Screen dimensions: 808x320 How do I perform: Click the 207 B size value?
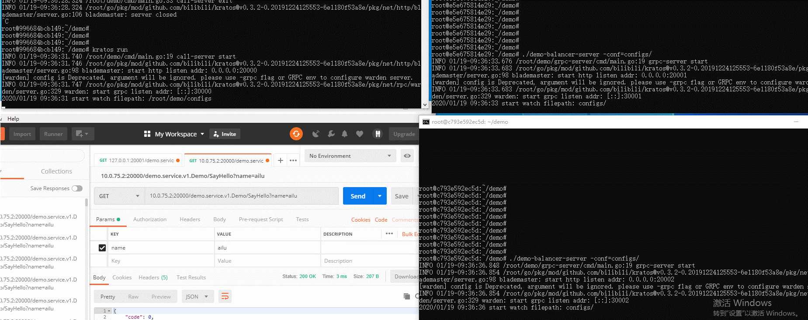(x=373, y=276)
